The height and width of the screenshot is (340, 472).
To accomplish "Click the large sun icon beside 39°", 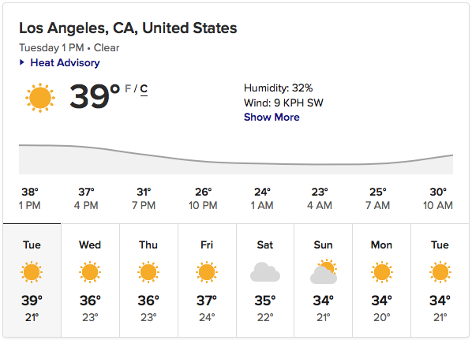I will (x=40, y=98).
